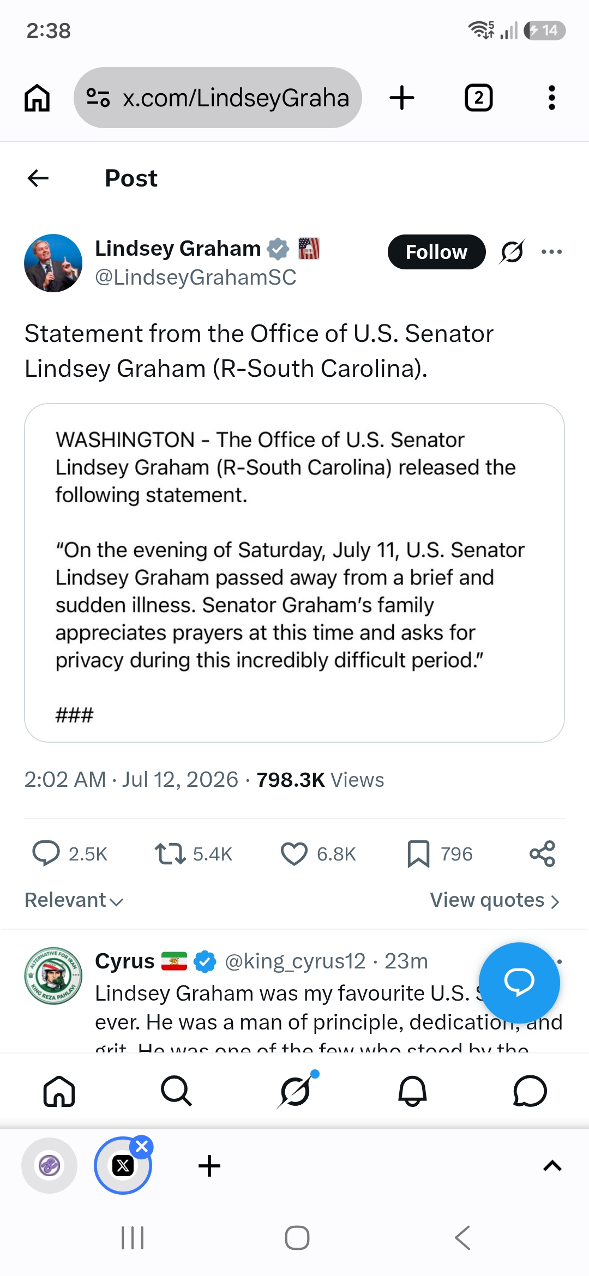This screenshot has width=589, height=1276.
Task: Open Grok icon beside Follow button
Action: click(512, 252)
